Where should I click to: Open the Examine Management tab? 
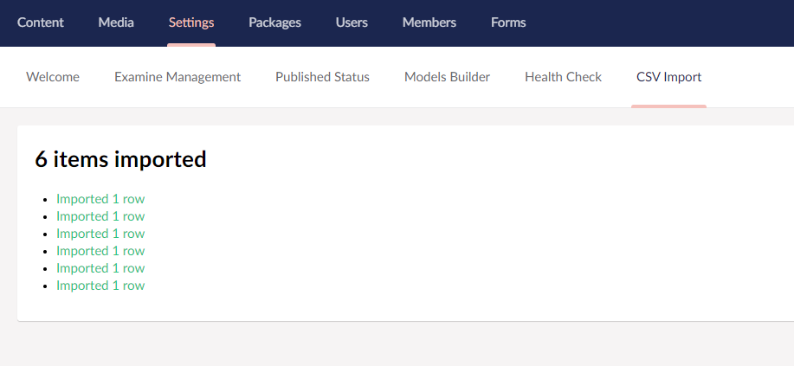178,77
